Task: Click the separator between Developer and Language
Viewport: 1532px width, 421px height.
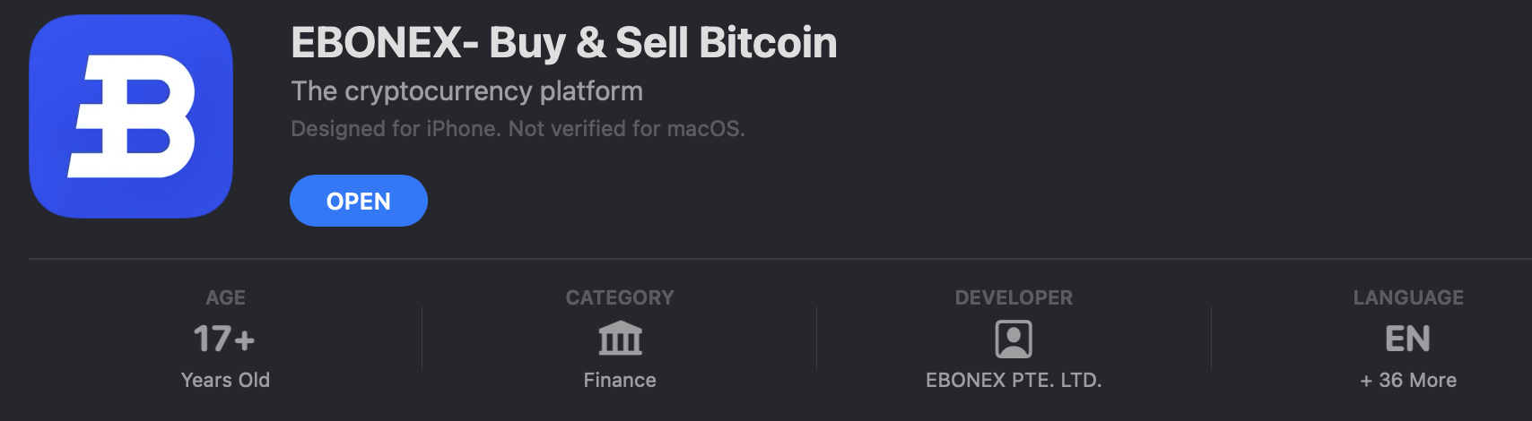Action: [x=1211, y=339]
